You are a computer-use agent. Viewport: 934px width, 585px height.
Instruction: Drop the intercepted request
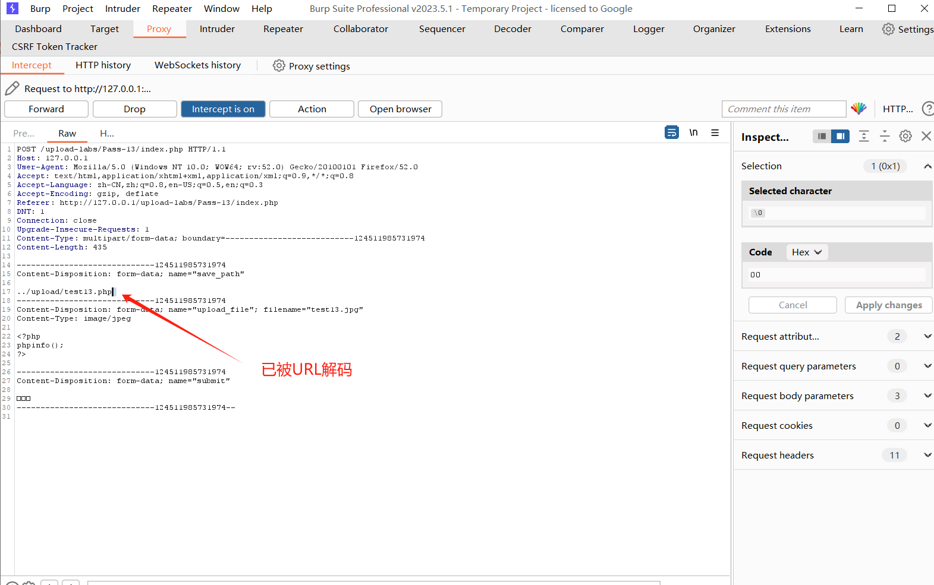(x=134, y=109)
